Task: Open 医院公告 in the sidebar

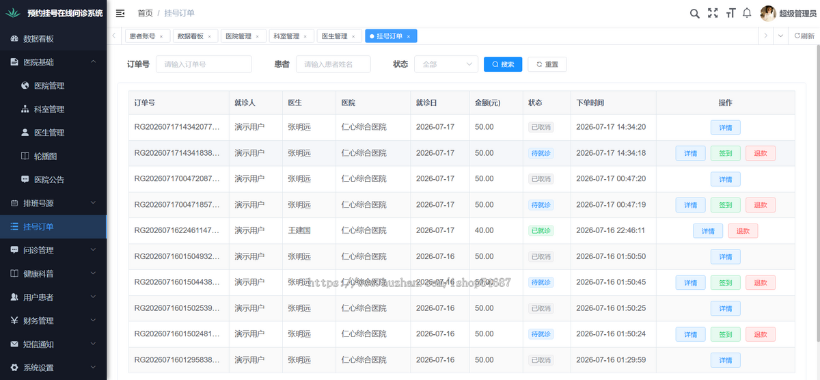Action: [53, 180]
